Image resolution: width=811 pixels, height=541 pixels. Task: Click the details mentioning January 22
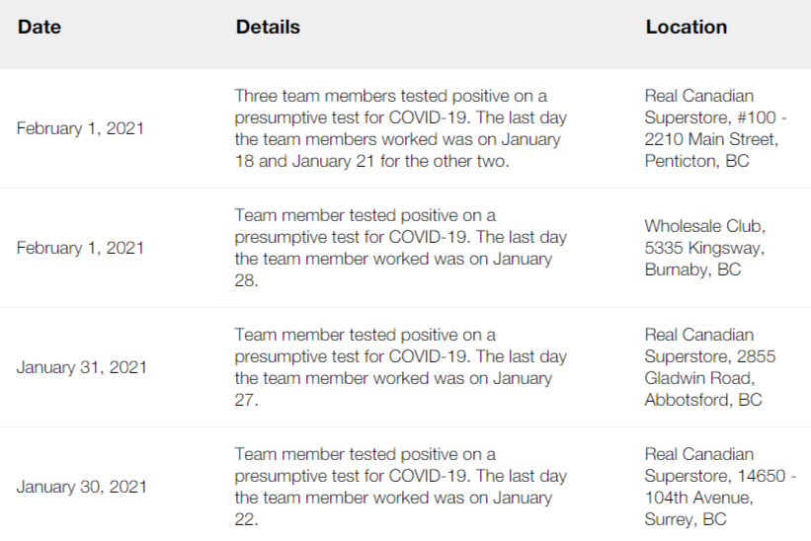pos(401,487)
